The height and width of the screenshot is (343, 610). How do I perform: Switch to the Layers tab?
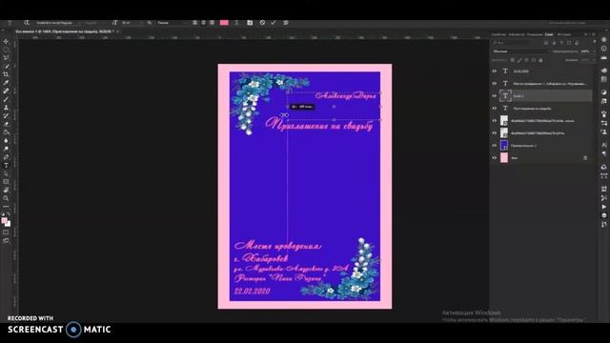click(x=549, y=34)
